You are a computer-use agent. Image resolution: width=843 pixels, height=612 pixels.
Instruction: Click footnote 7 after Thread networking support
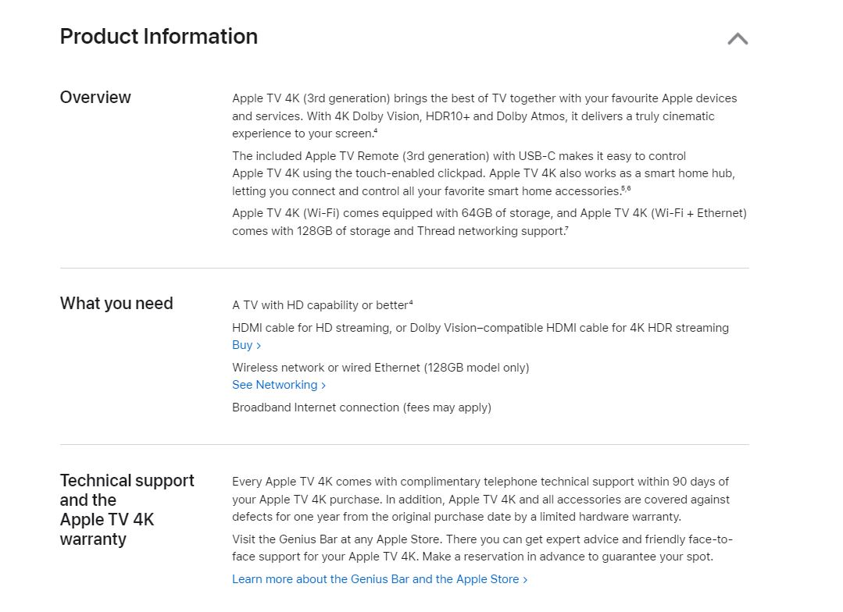(x=566, y=228)
